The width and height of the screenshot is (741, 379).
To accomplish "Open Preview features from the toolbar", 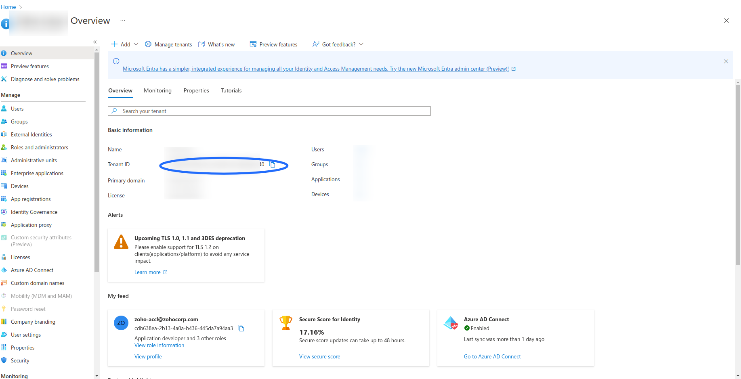I will point(273,44).
